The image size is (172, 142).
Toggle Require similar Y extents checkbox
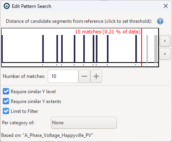(x=6, y=101)
